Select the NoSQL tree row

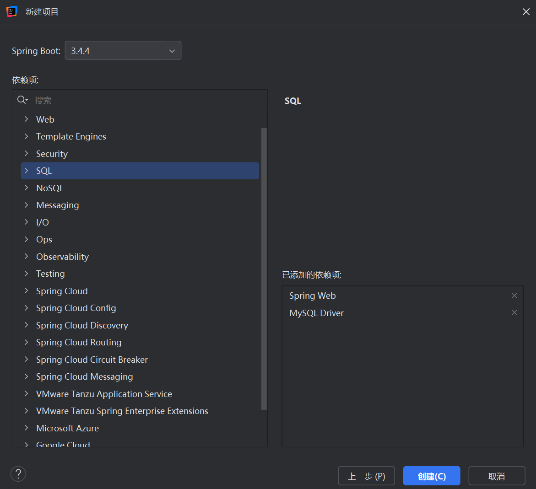pyautogui.click(x=140, y=188)
